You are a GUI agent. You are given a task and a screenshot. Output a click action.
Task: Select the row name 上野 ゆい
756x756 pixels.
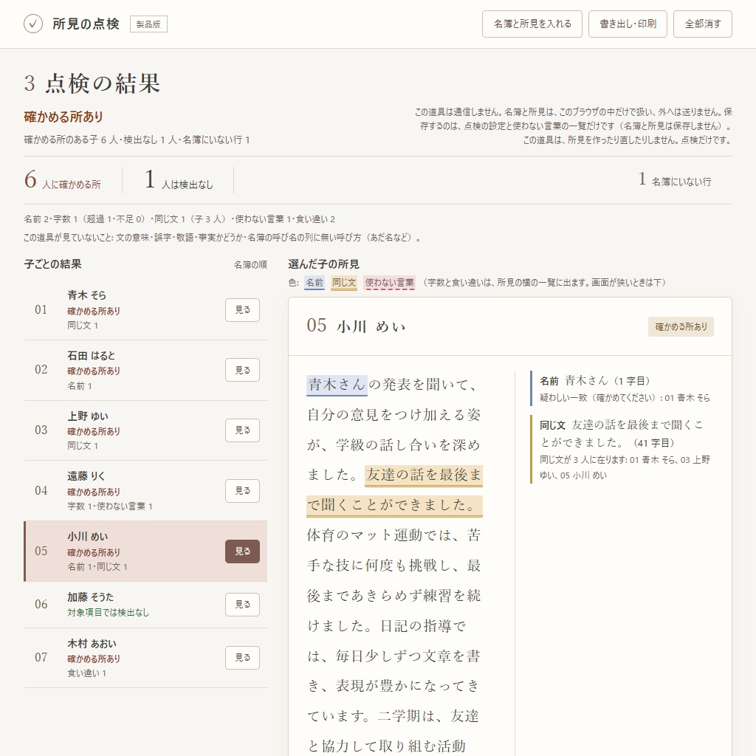(x=88, y=416)
